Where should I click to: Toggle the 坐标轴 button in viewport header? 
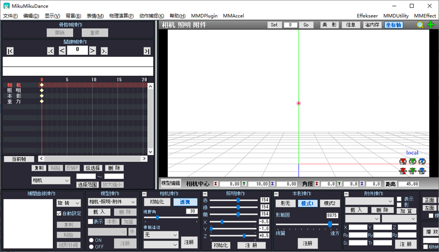point(394,25)
